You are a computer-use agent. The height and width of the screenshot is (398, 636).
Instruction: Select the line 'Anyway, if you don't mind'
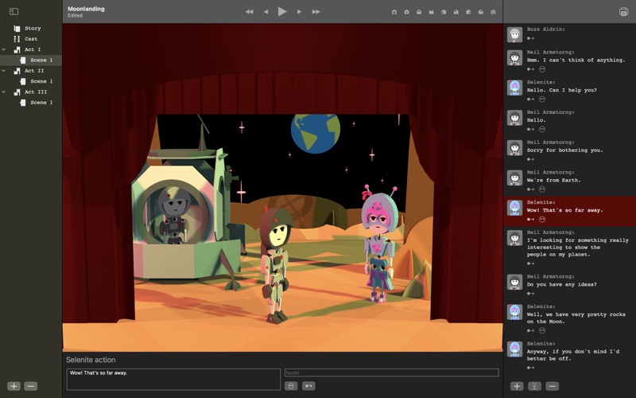572,352
